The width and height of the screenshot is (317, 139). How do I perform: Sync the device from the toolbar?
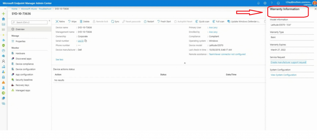[115, 22]
